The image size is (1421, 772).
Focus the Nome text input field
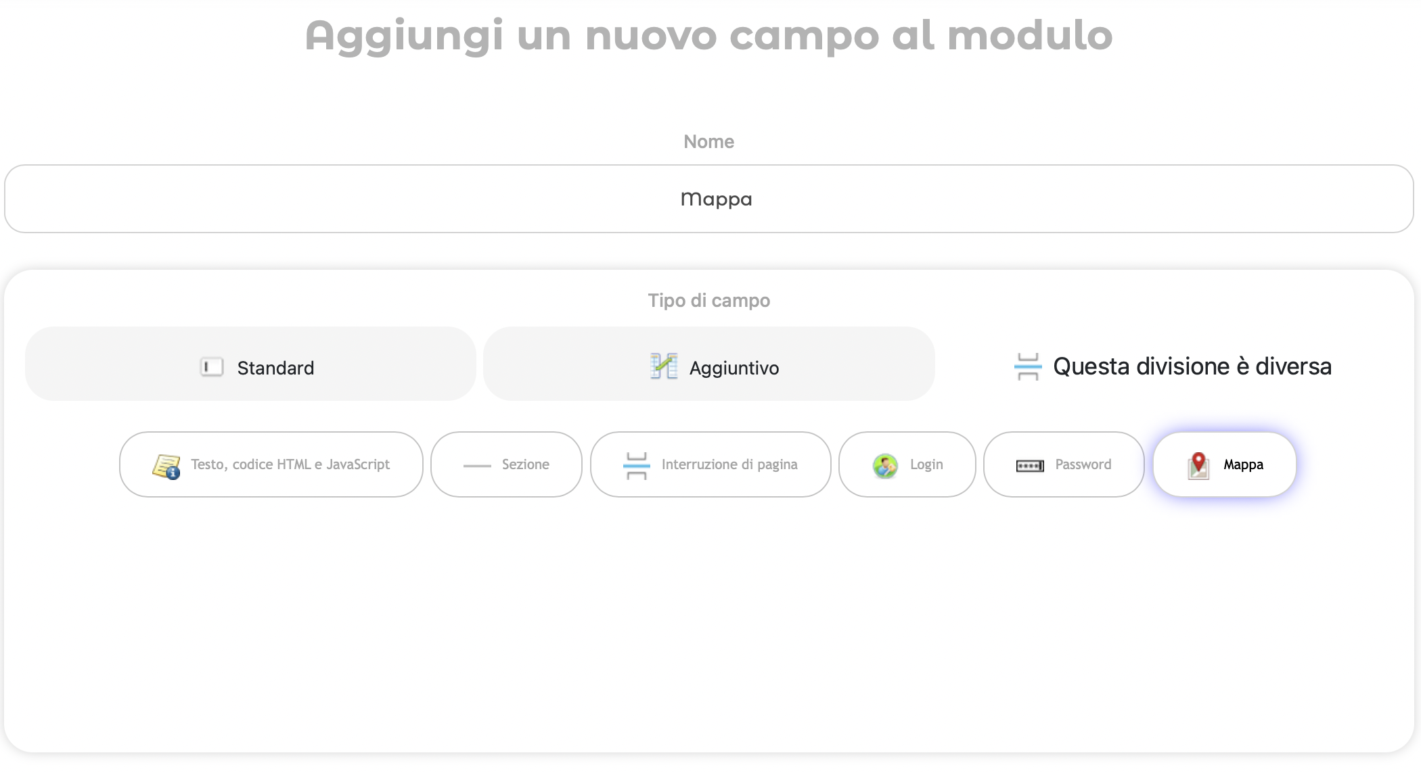click(708, 199)
